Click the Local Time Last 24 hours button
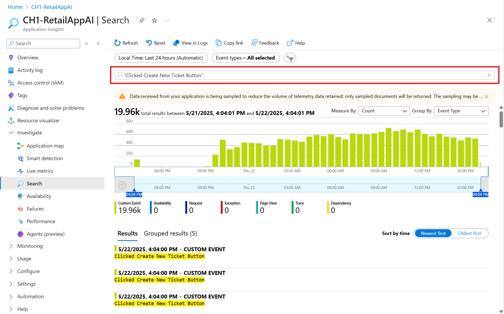This screenshot has height=314, width=504. [x=161, y=58]
